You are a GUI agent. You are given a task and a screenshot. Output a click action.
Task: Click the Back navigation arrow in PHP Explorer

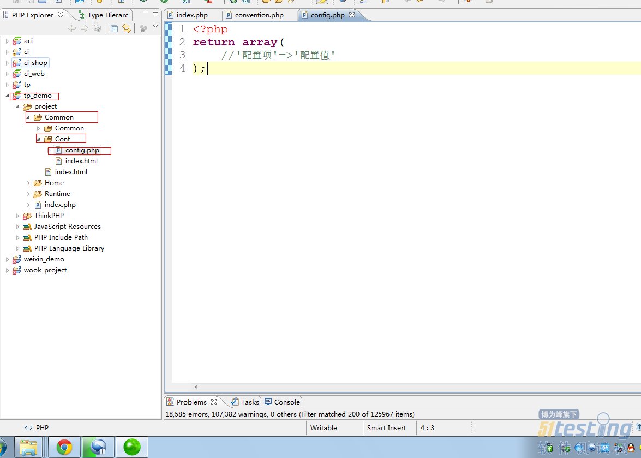click(x=72, y=28)
